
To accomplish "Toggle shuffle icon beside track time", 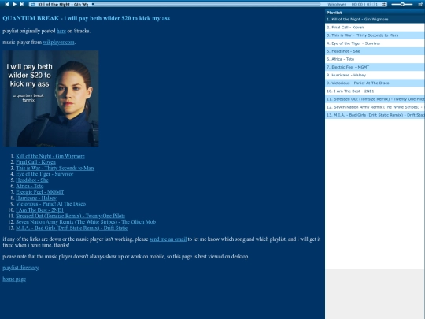I will click(x=383, y=5).
